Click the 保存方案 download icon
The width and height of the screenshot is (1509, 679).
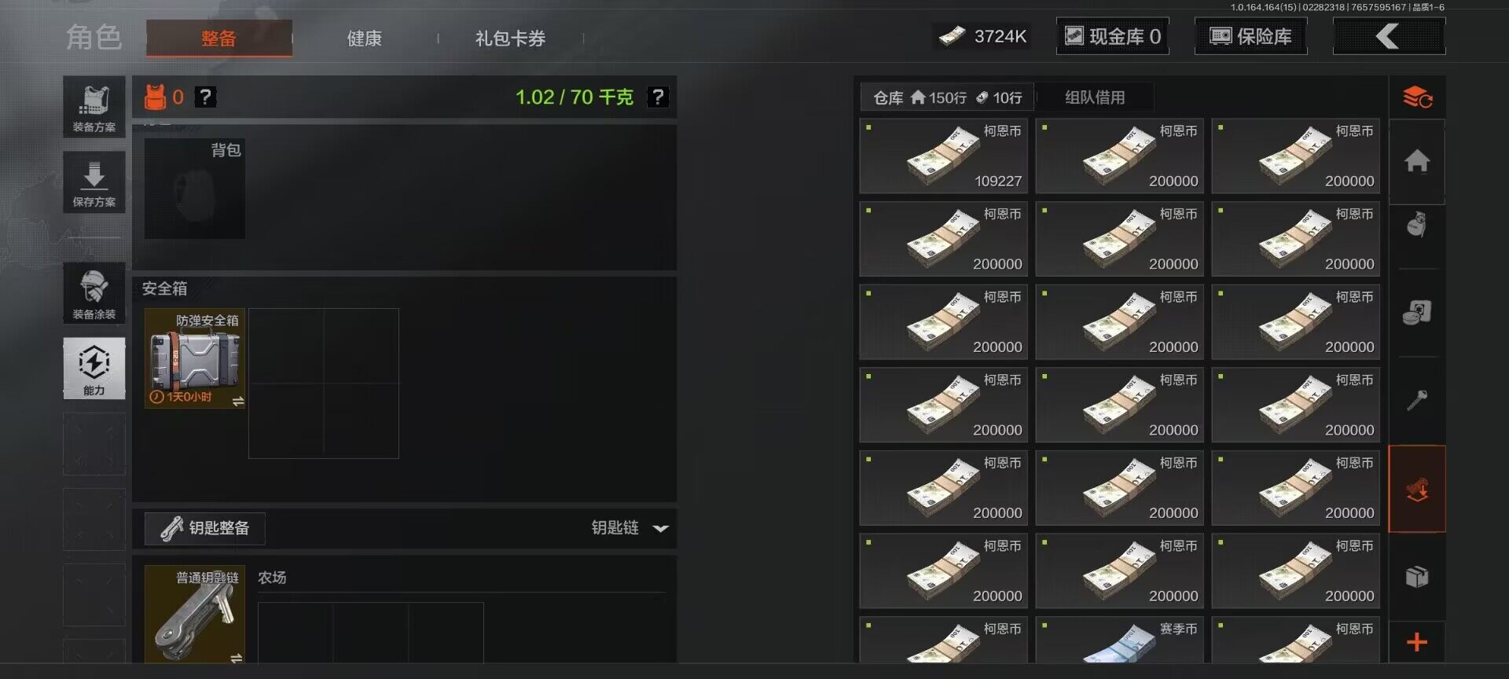pyautogui.click(x=94, y=182)
